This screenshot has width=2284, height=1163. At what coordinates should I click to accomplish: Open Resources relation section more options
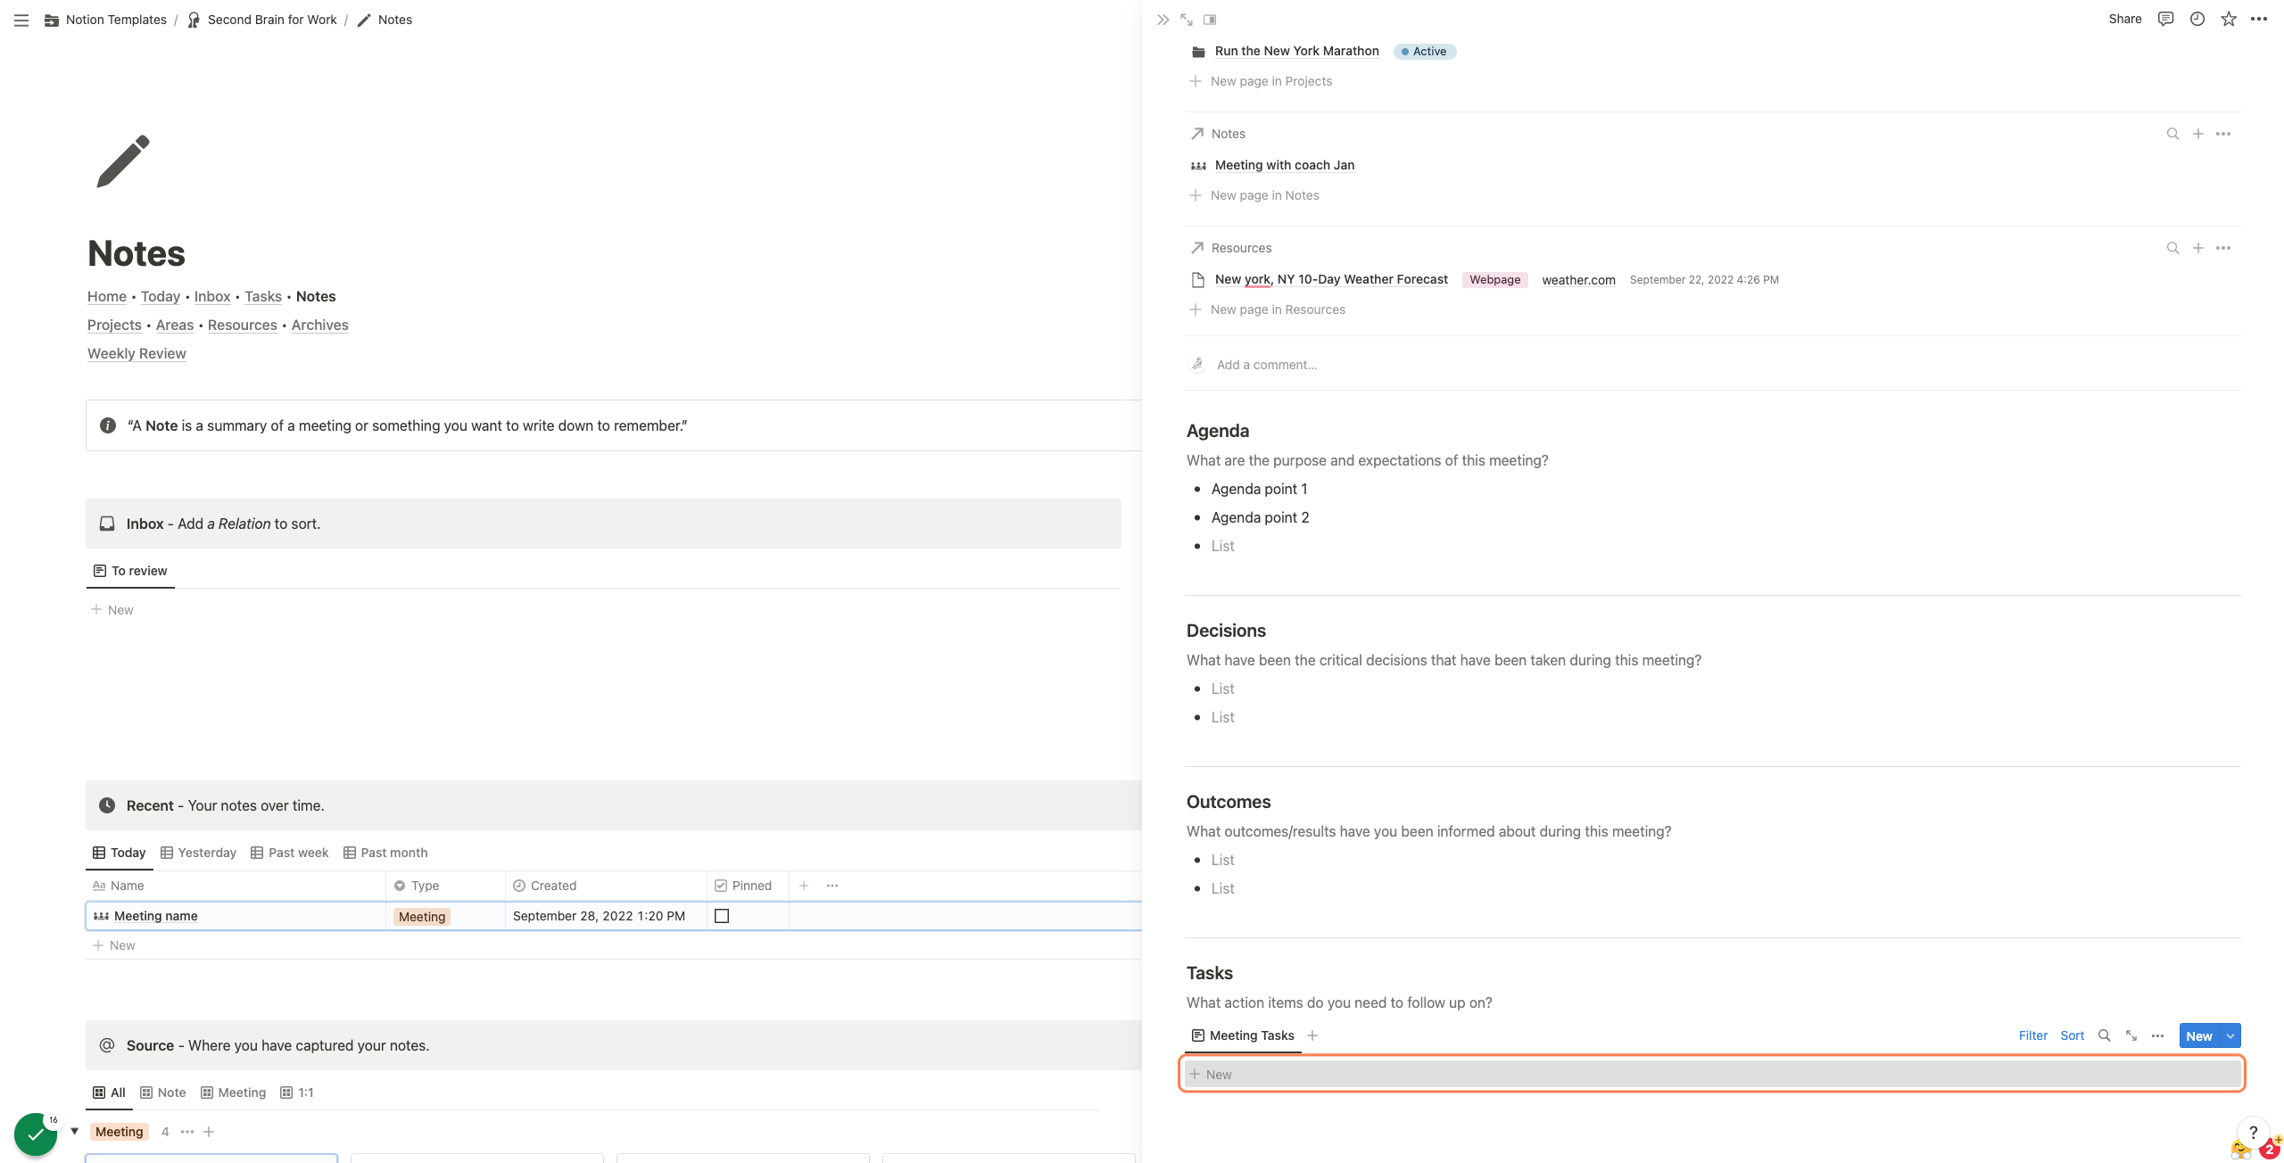pos(2223,248)
